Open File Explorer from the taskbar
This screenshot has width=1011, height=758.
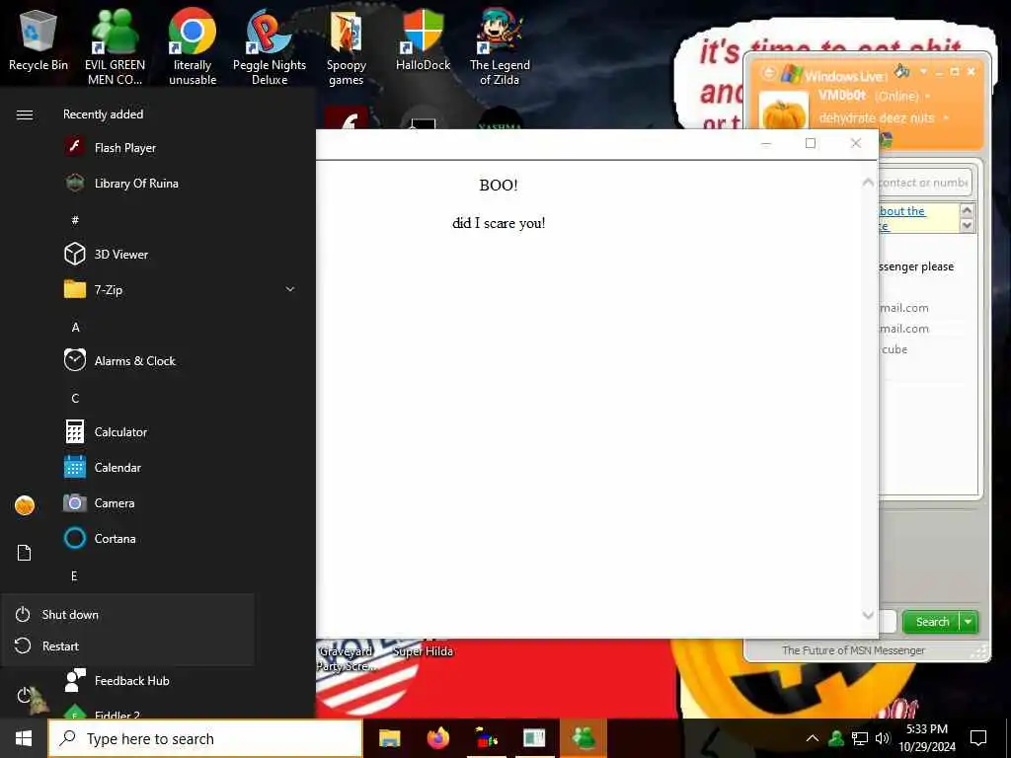tap(389, 738)
